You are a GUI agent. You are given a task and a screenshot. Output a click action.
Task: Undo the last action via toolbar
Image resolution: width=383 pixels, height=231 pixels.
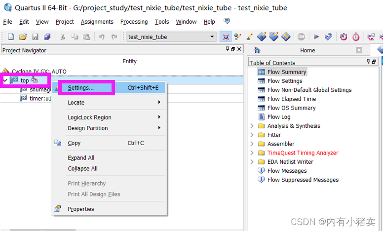(102, 37)
